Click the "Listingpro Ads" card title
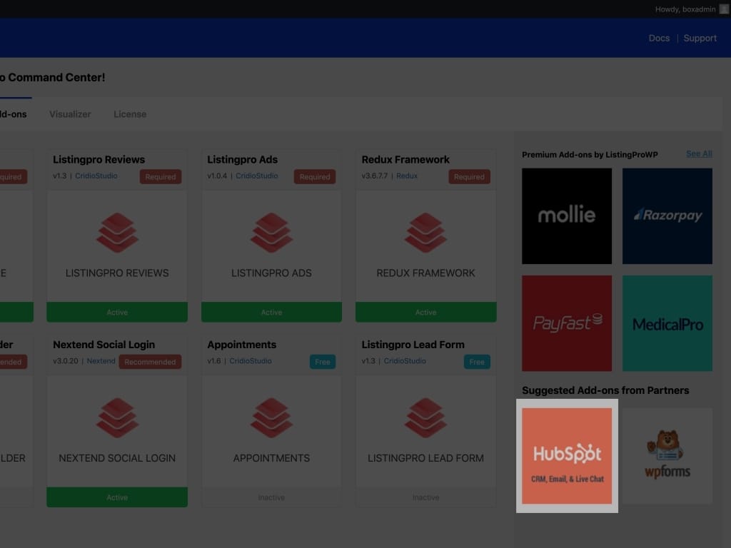 click(x=243, y=159)
